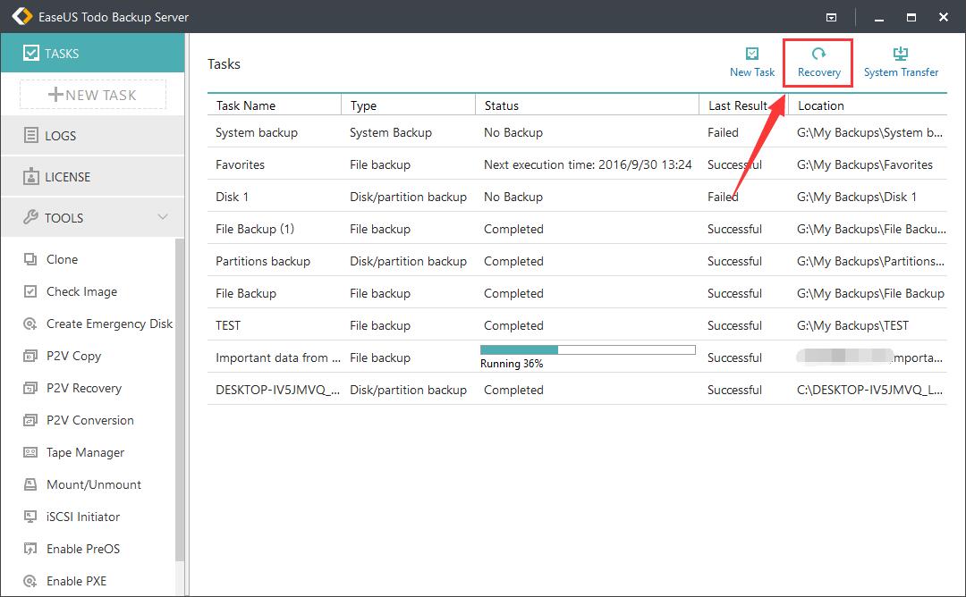Collapse the Tools section chevron
Screen dimensions: 966x597
click(163, 216)
